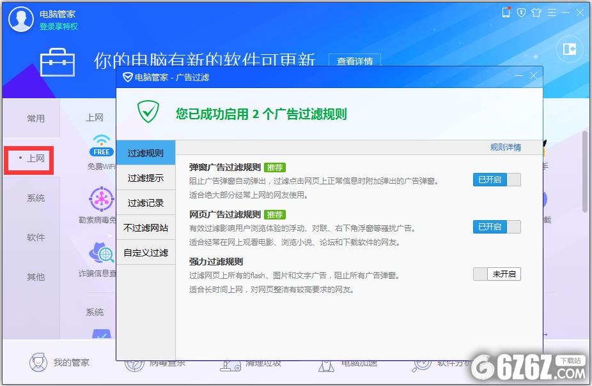Open the fraud information query icon
Viewport: 592px width, 386px height.
click(x=101, y=253)
